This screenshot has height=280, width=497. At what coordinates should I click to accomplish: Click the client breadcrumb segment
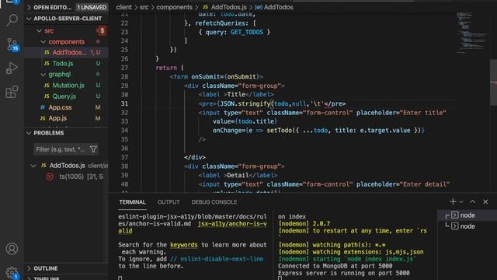tap(123, 7)
